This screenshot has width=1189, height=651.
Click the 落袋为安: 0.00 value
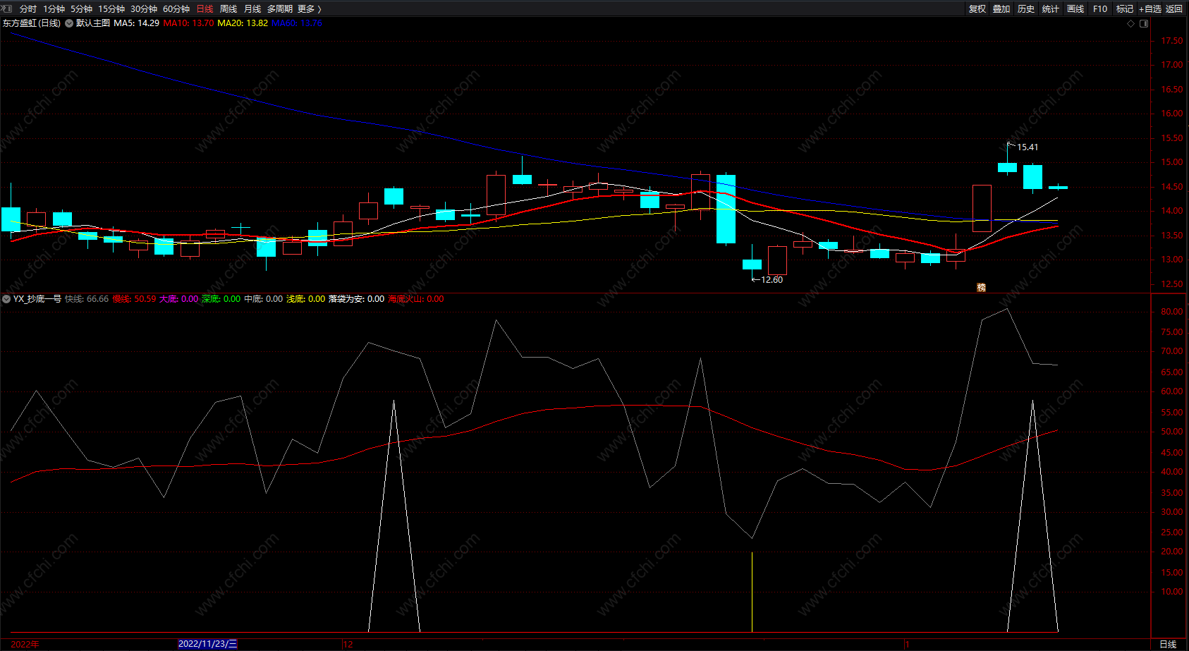click(x=357, y=299)
